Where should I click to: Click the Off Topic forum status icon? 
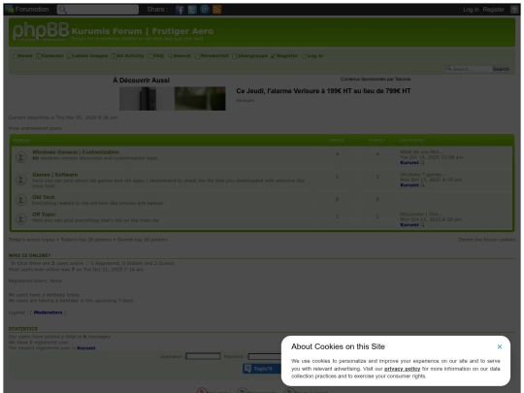(x=21, y=219)
